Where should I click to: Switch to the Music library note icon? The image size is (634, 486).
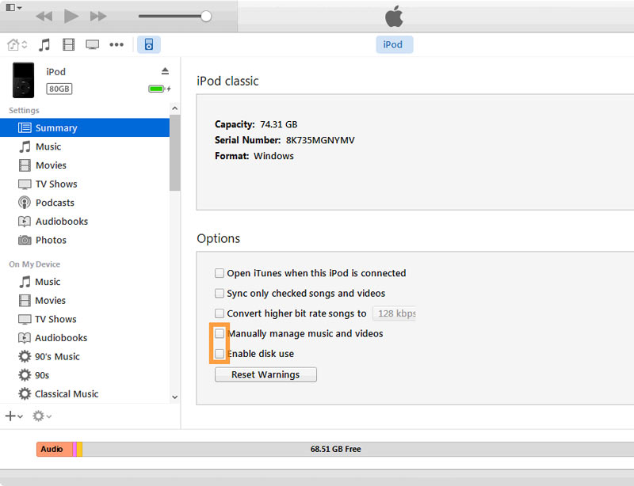coord(44,44)
